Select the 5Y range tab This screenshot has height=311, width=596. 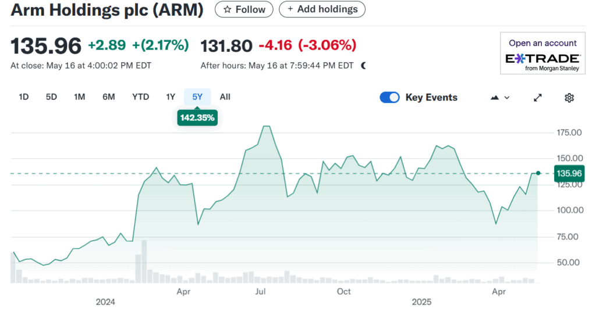point(197,97)
